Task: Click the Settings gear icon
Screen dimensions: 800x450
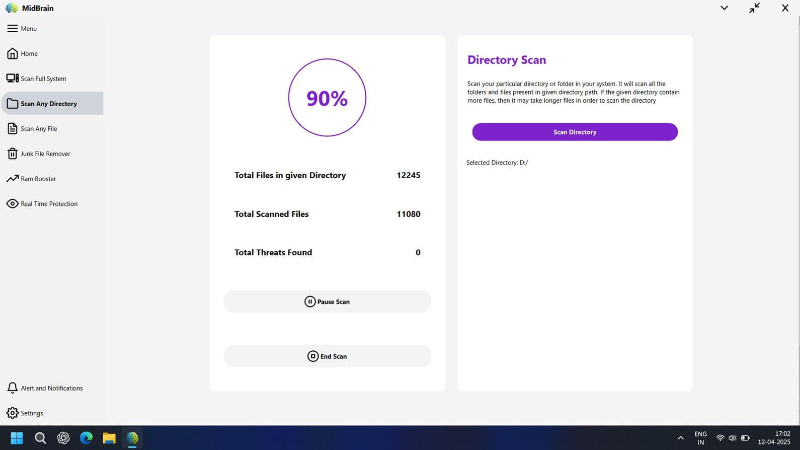Action: point(12,413)
